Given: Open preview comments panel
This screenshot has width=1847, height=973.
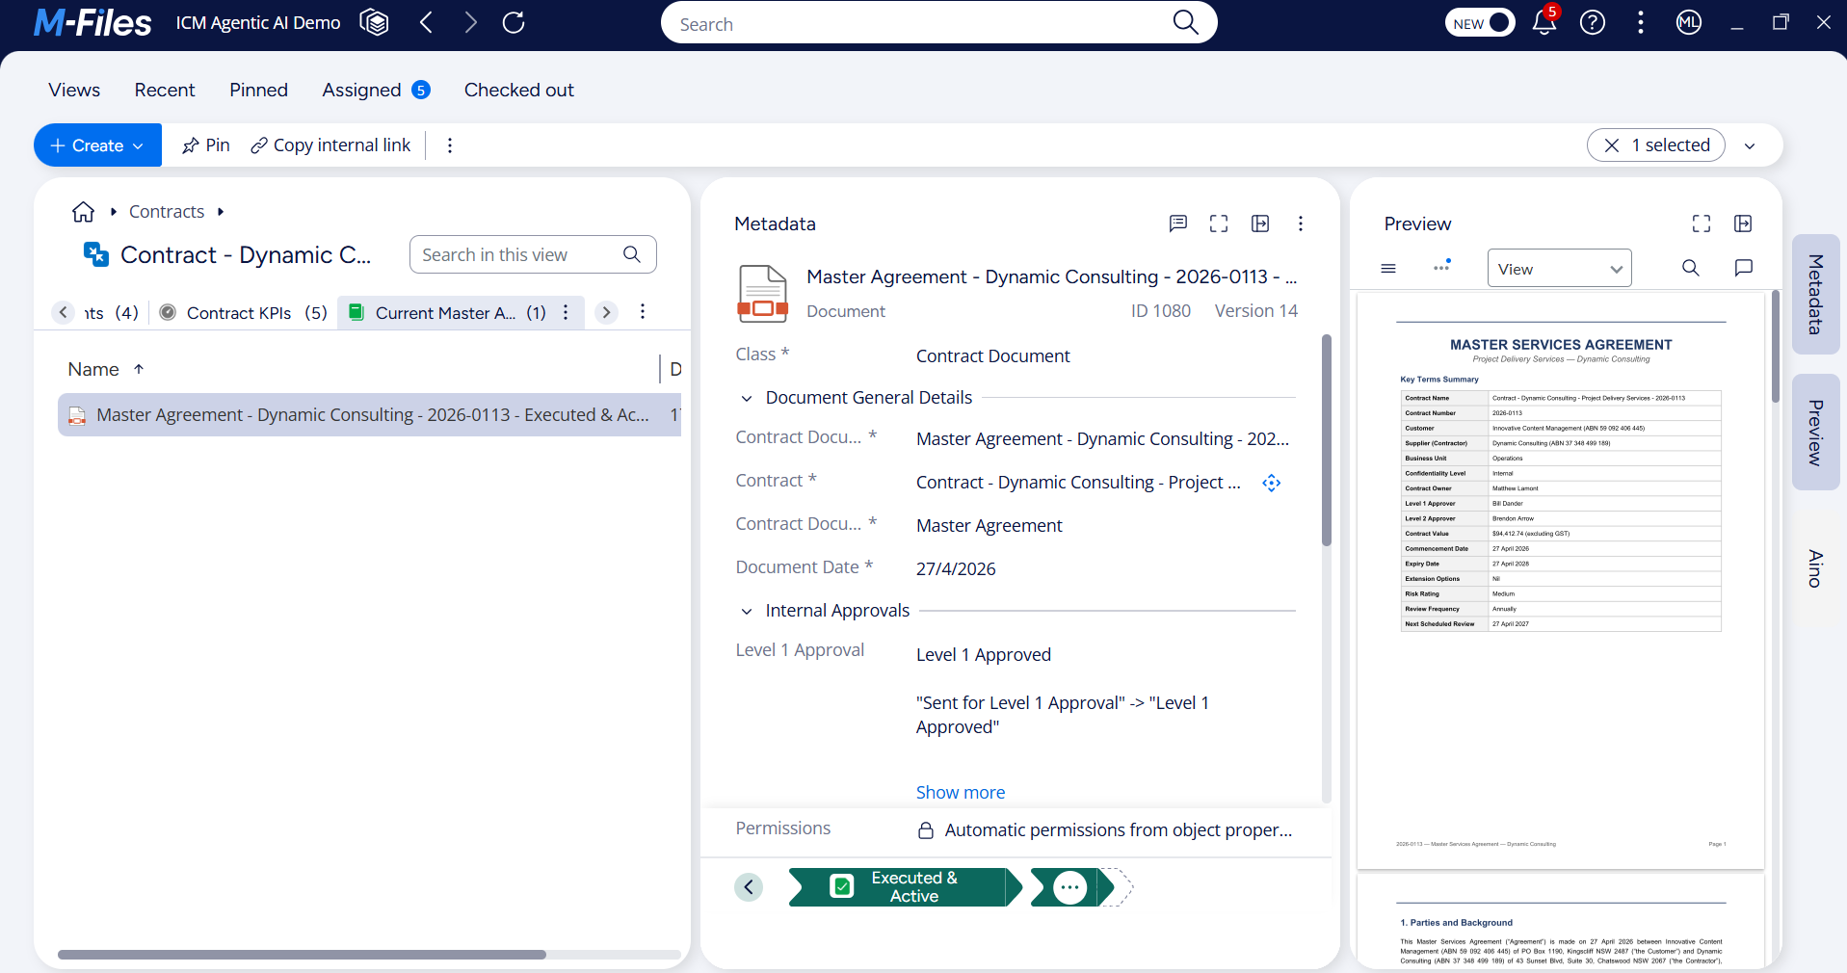Looking at the screenshot, I should 1743,268.
